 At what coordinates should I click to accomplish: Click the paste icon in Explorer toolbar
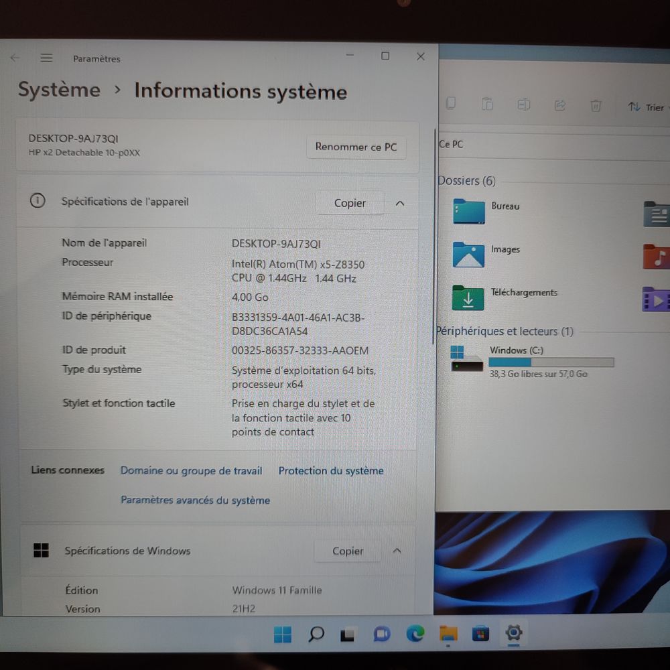(x=487, y=104)
